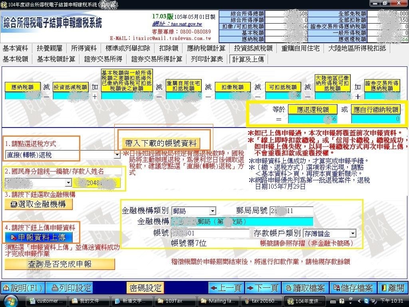Open 新增文字 taskbar item

coord(131,301)
